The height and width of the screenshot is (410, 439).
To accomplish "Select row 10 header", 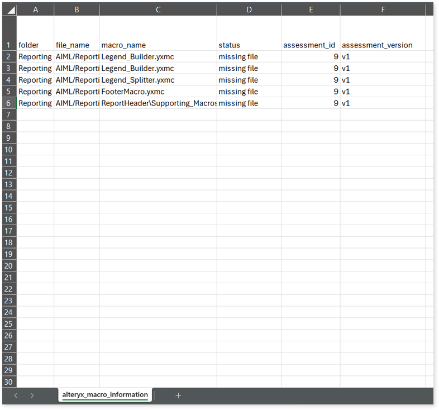I will click(9, 150).
